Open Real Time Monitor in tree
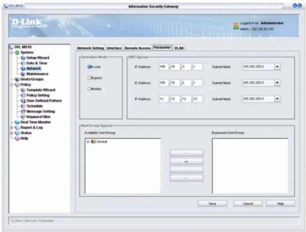The image size is (306, 232). (x=36, y=122)
